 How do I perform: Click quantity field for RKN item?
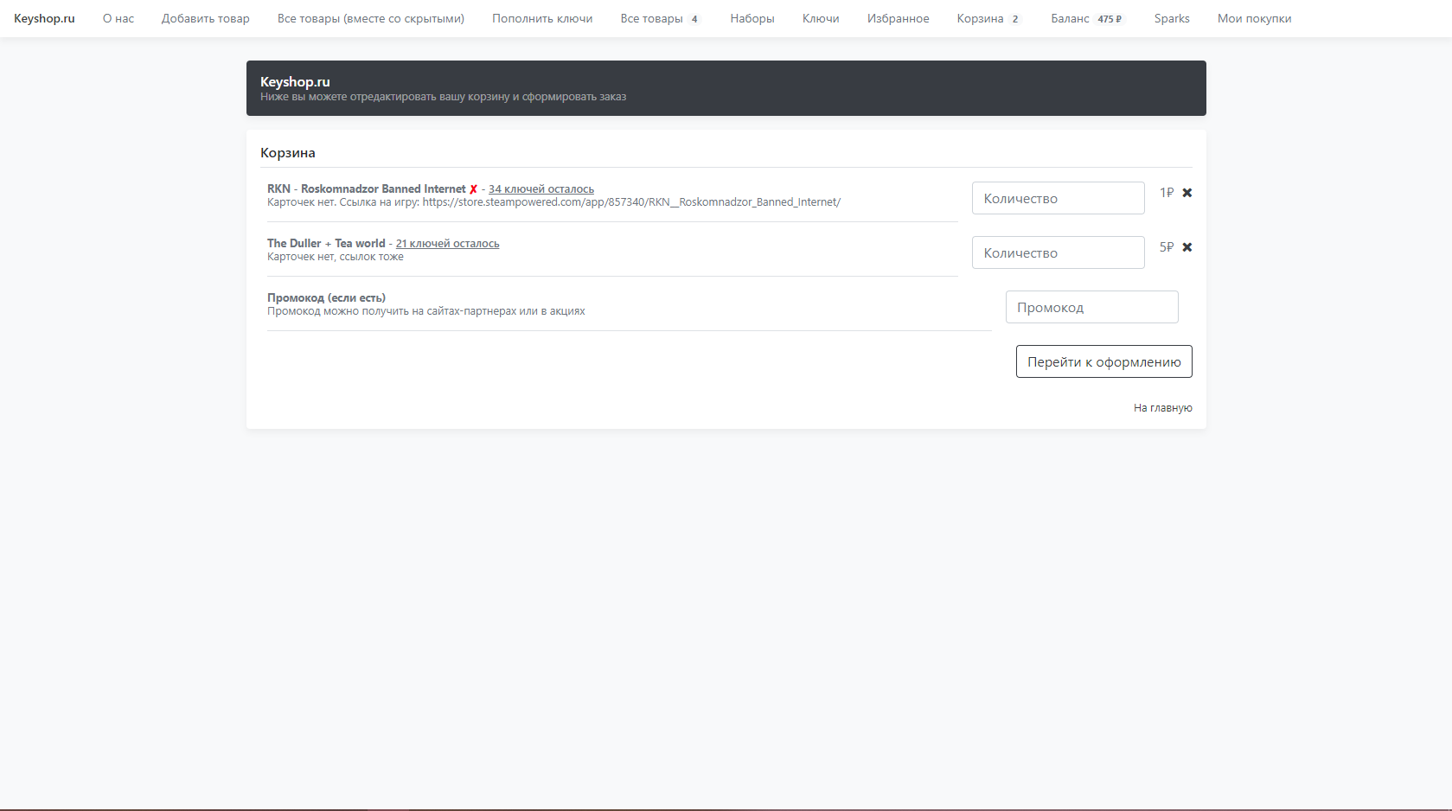(1058, 198)
